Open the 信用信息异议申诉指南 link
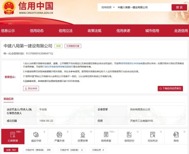The image size is (189, 154). 132,63
